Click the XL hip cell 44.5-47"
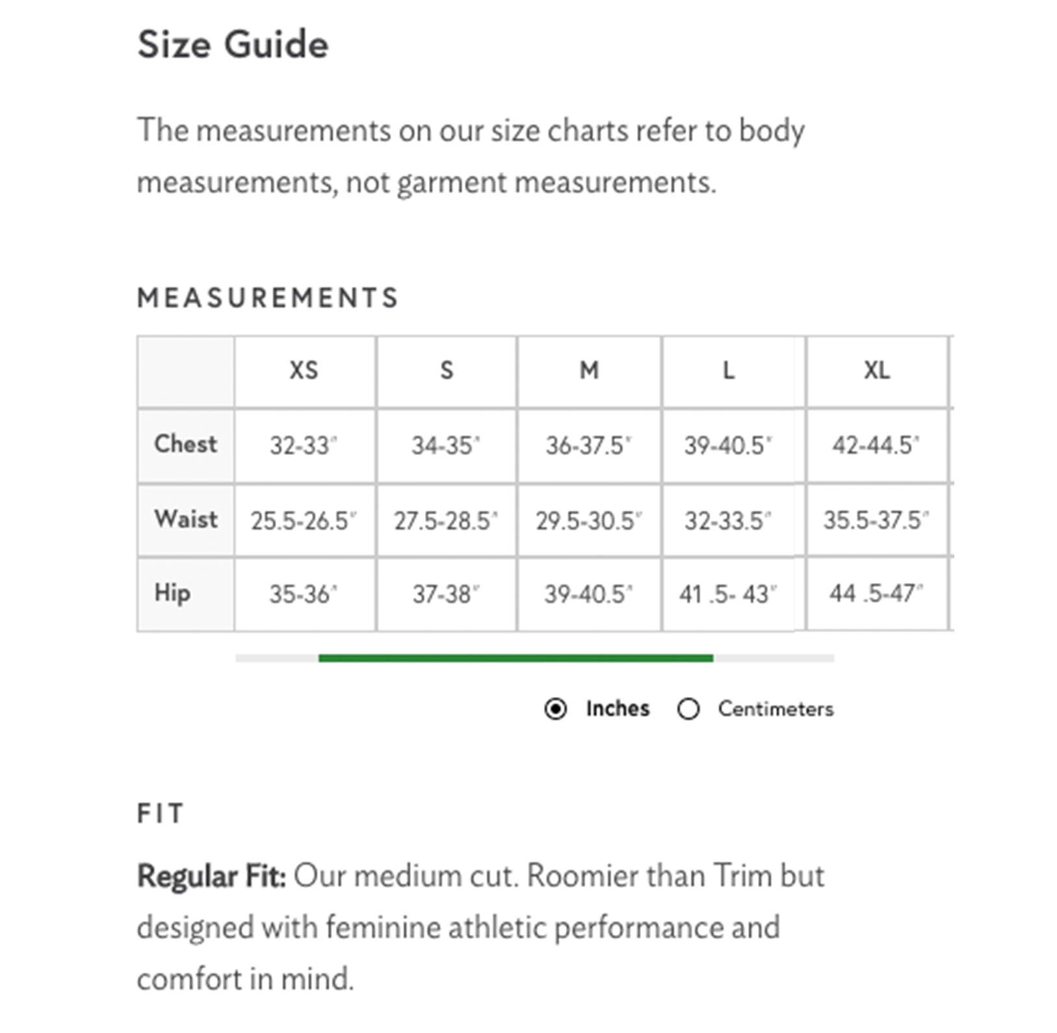 tap(876, 594)
